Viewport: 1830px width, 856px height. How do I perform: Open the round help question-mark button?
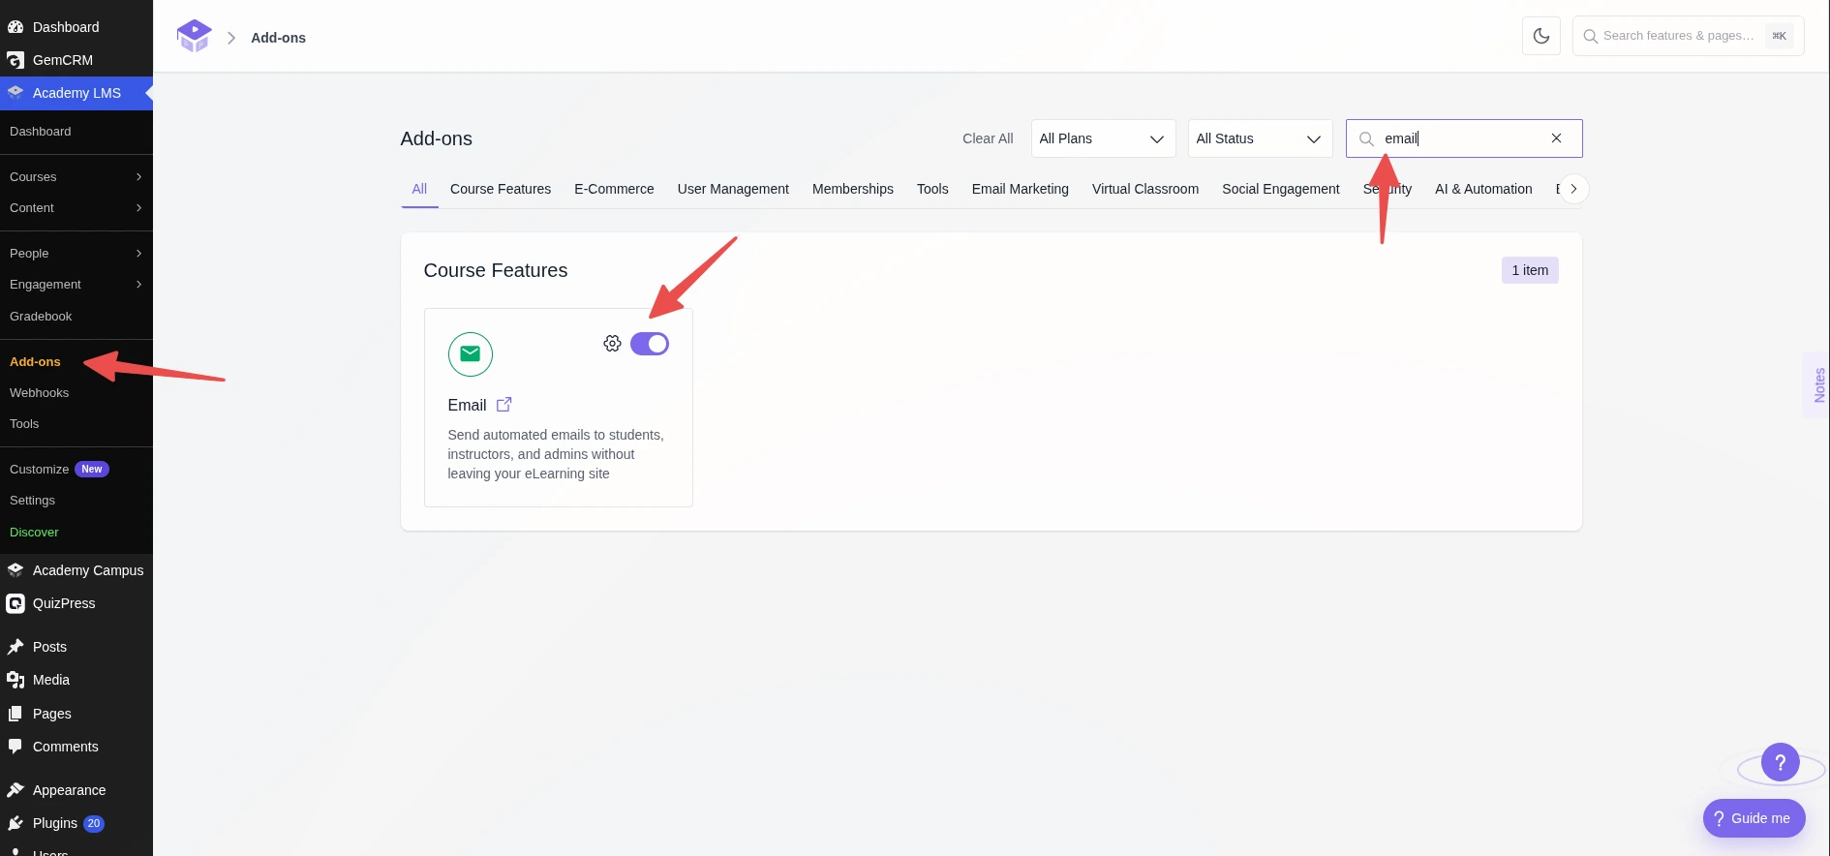(1780, 763)
